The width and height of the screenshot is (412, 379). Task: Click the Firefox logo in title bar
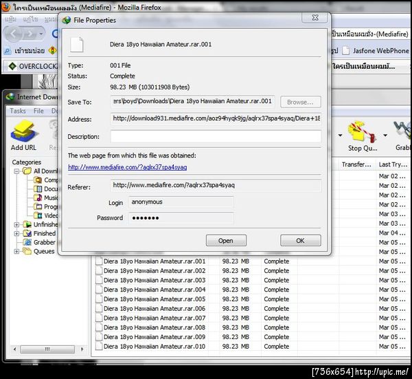point(5,7)
